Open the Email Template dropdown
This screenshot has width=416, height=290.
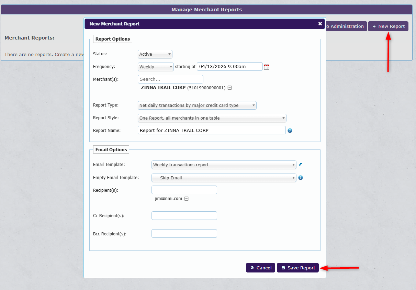(224, 165)
